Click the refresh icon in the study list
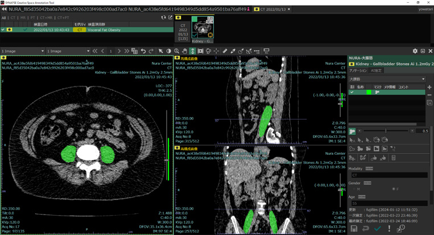This screenshot has width=434, height=235. (x=163, y=18)
